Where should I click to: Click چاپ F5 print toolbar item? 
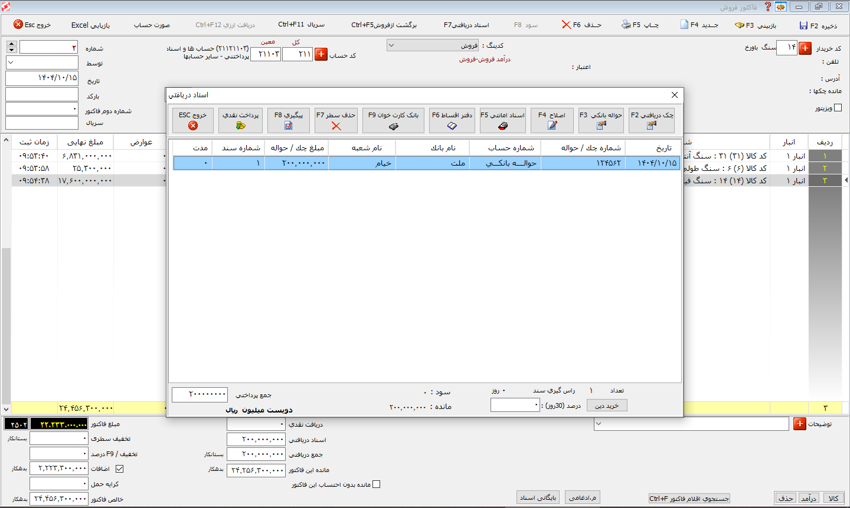640,25
